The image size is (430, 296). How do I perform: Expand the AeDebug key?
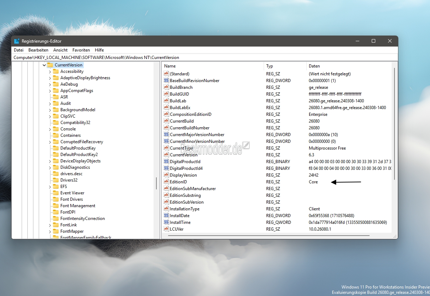click(50, 84)
